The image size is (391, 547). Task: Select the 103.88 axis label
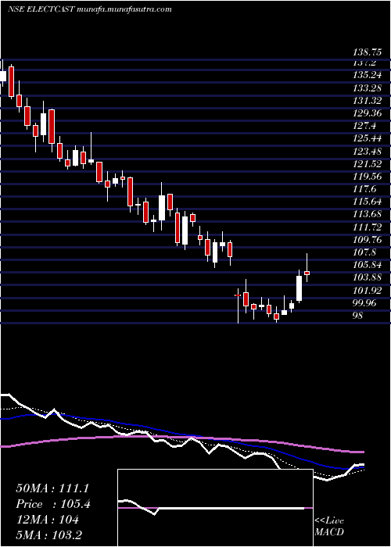tap(368, 277)
